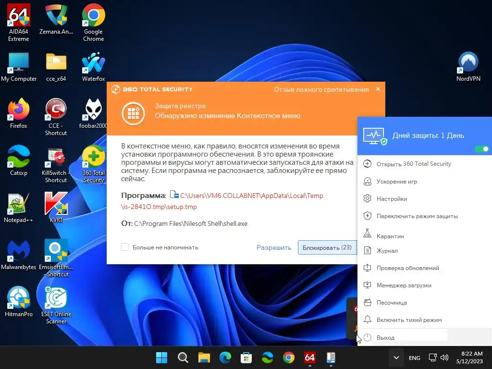This screenshot has height=369, width=492.
Task: Open Zemana AntiMalware desktop icon
Action: pyautogui.click(x=56, y=19)
